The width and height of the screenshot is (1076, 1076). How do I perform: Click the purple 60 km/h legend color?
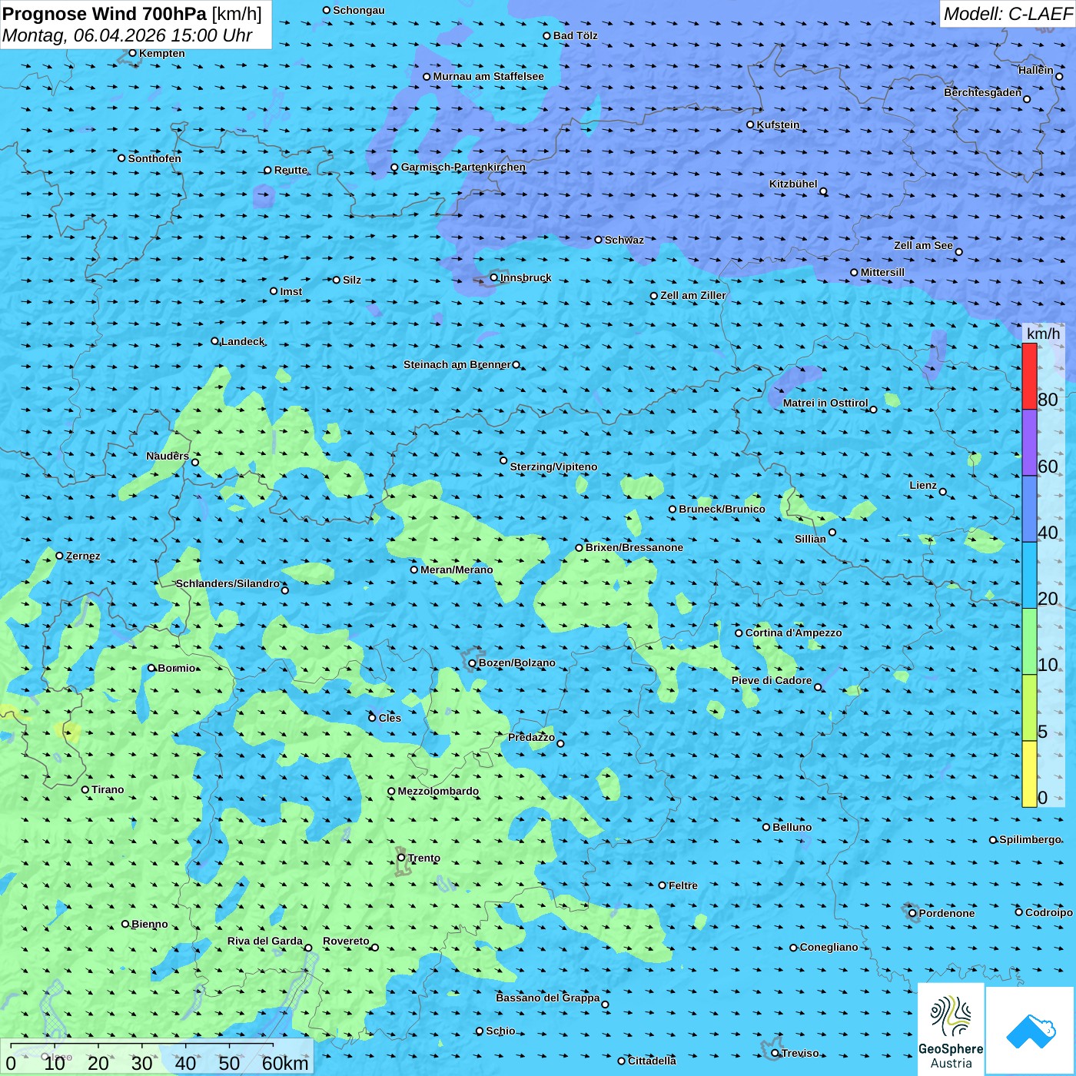(x=1029, y=442)
